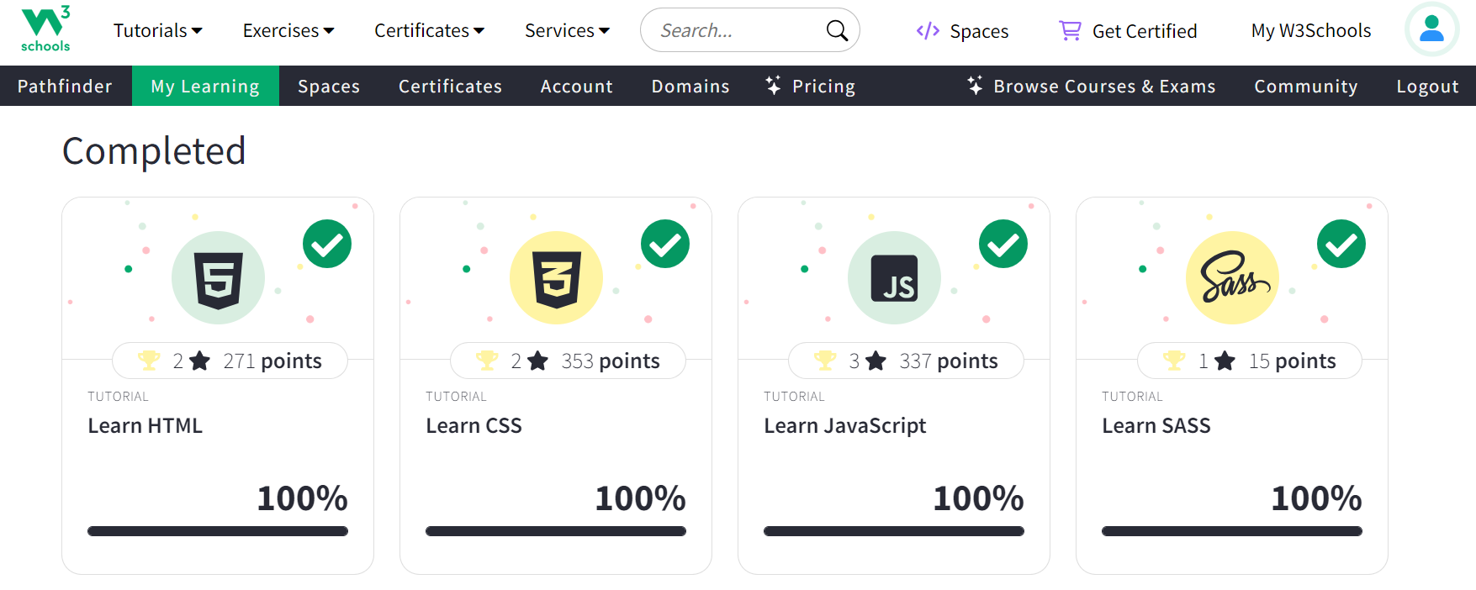The height and width of the screenshot is (590, 1476).
Task: Click the 100% value on Learn SASS
Action: click(1316, 498)
